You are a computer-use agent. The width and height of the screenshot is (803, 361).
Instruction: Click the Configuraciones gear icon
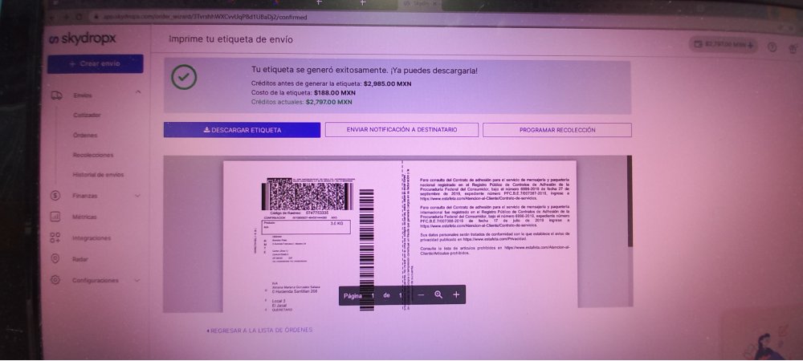(55, 280)
